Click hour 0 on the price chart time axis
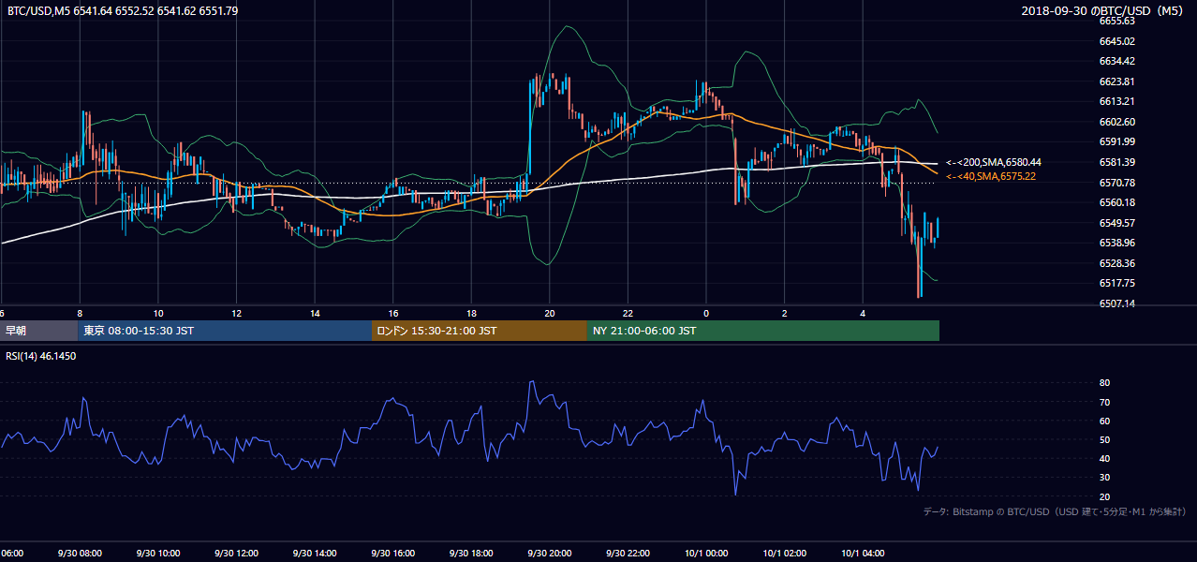 click(x=706, y=313)
